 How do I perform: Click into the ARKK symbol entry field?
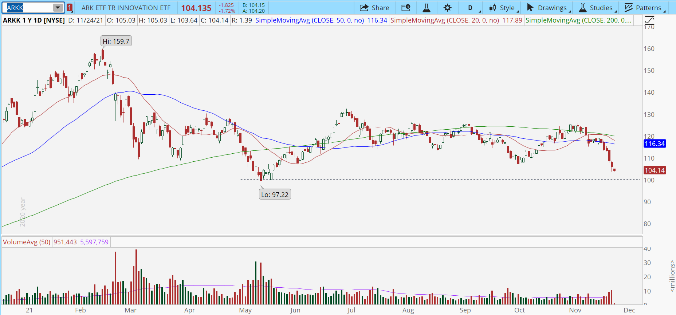29,8
